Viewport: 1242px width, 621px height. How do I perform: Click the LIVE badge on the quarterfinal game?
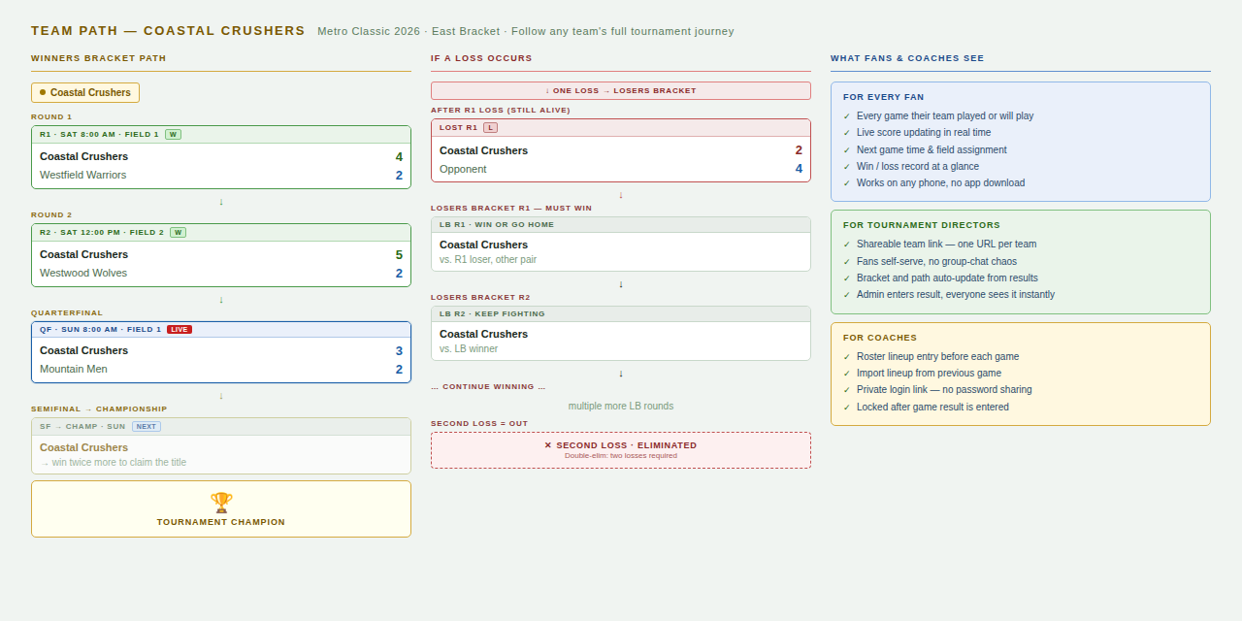coord(180,330)
